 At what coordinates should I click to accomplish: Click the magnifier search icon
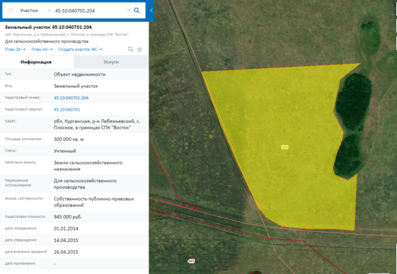(137, 11)
